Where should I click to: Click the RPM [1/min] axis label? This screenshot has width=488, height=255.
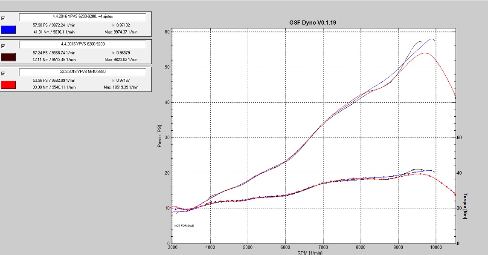[310, 252]
